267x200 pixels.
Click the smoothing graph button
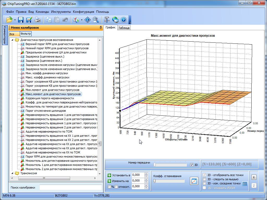click(x=194, y=181)
